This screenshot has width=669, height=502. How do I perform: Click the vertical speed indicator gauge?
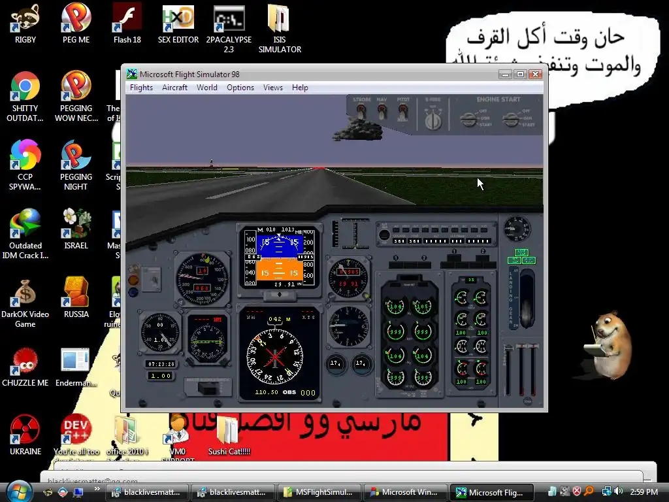pos(348,326)
